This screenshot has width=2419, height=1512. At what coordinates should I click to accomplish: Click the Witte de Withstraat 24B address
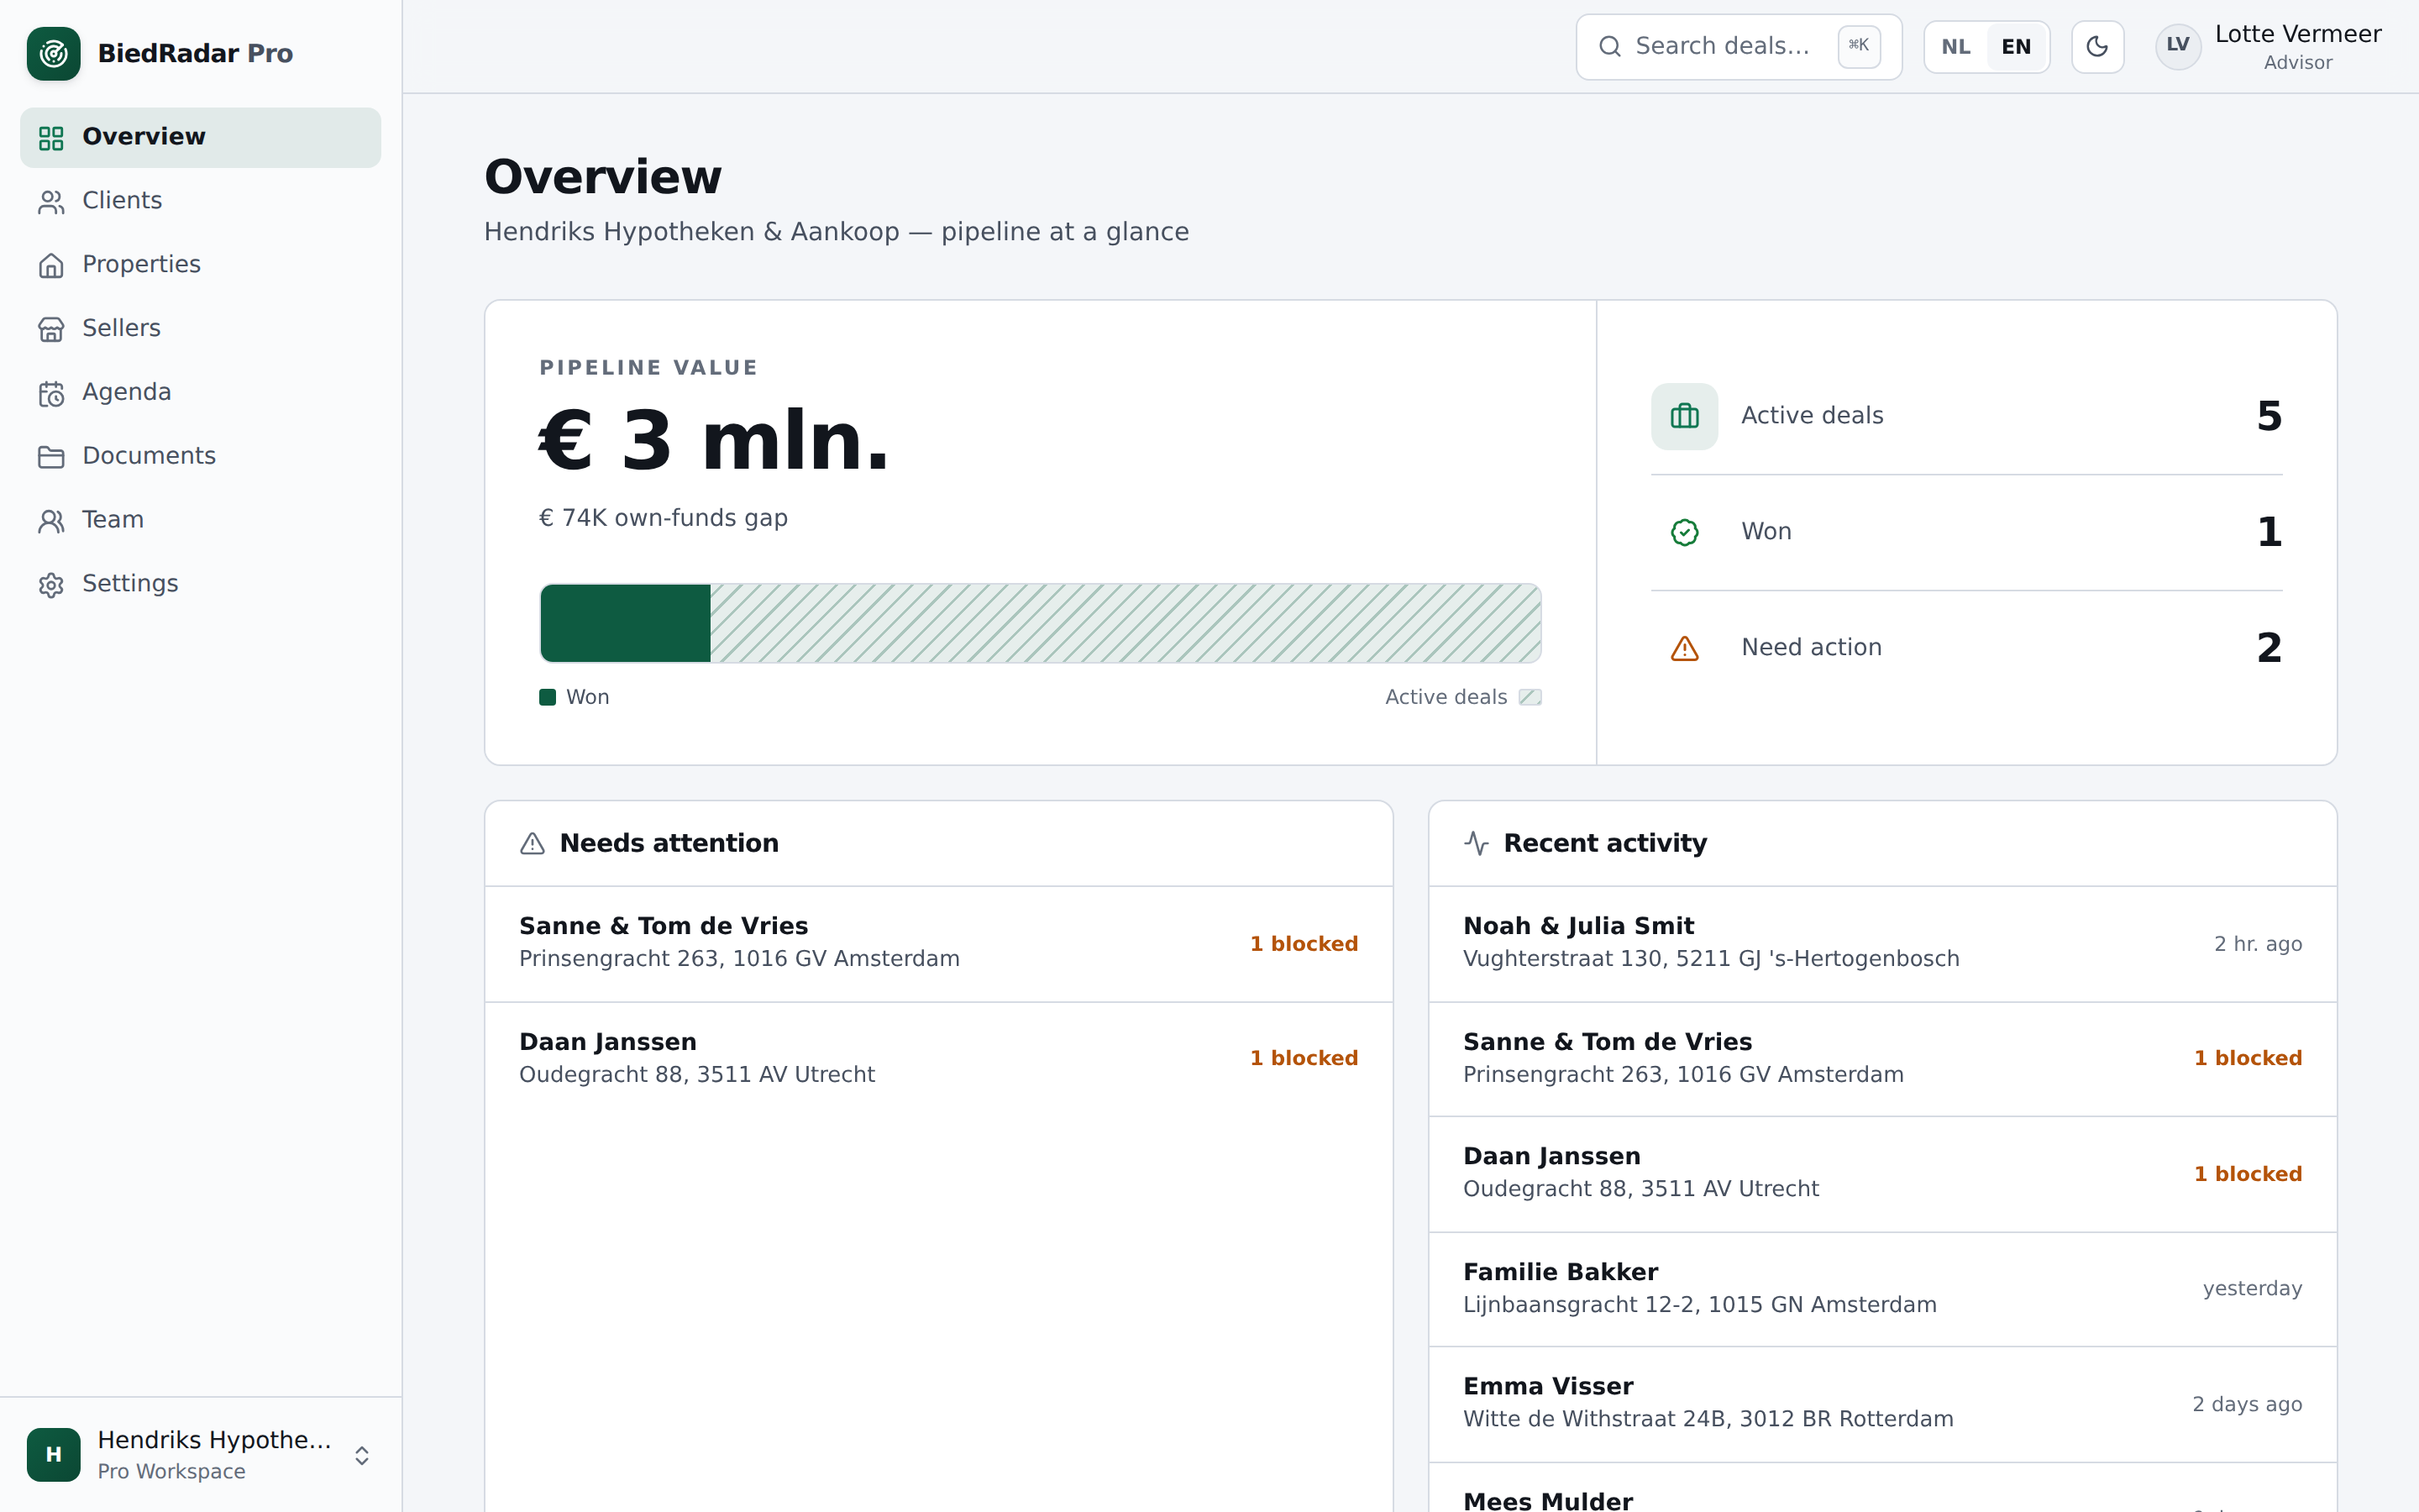(1708, 1419)
